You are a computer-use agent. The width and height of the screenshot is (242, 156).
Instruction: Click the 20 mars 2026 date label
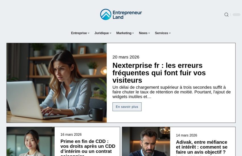click(126, 57)
